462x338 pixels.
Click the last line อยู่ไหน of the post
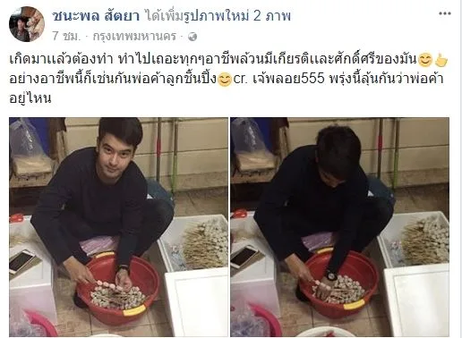point(30,98)
